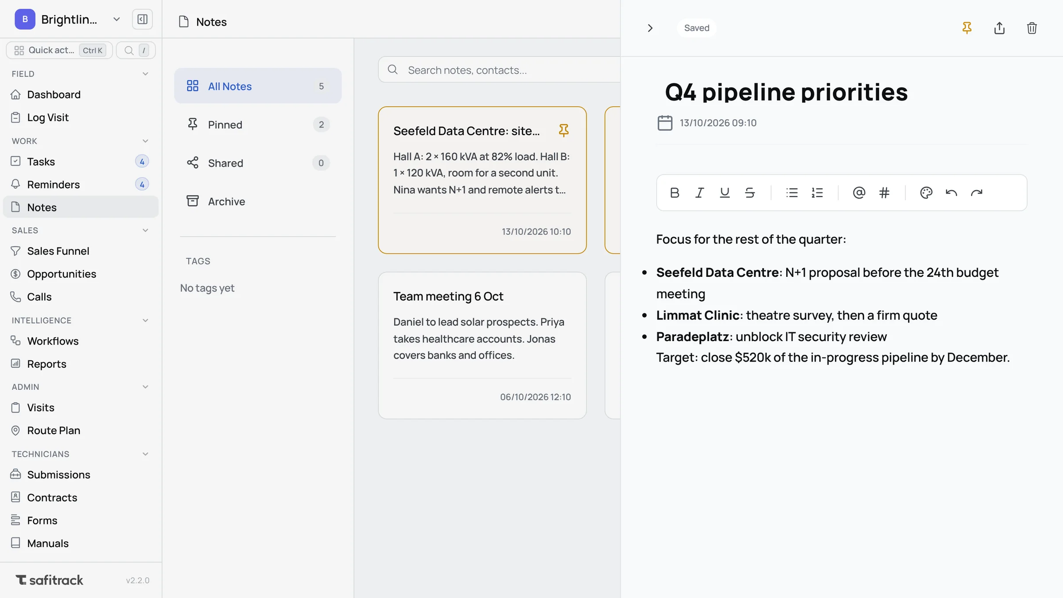Open Sales Funnel

(x=81, y=251)
